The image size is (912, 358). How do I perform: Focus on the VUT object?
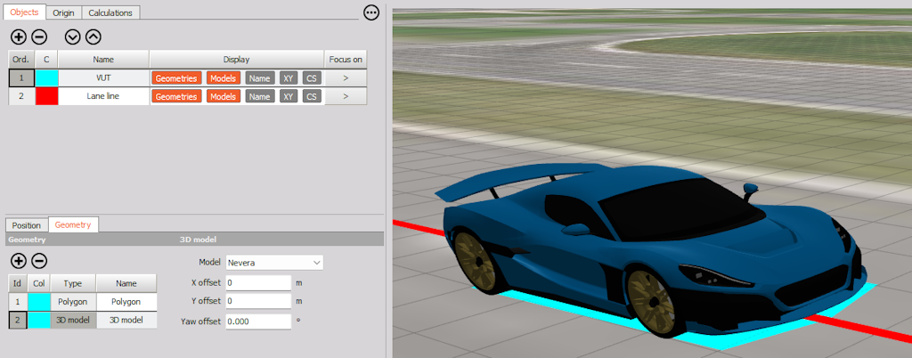346,78
